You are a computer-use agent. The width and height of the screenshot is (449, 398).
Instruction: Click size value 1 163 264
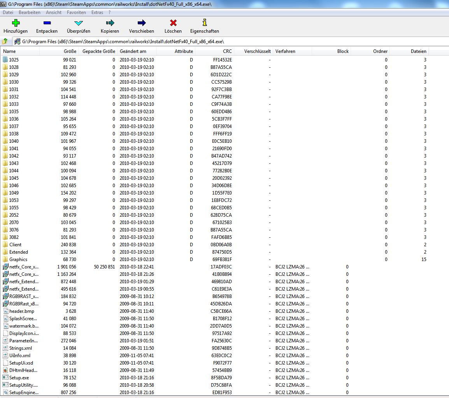click(67, 274)
